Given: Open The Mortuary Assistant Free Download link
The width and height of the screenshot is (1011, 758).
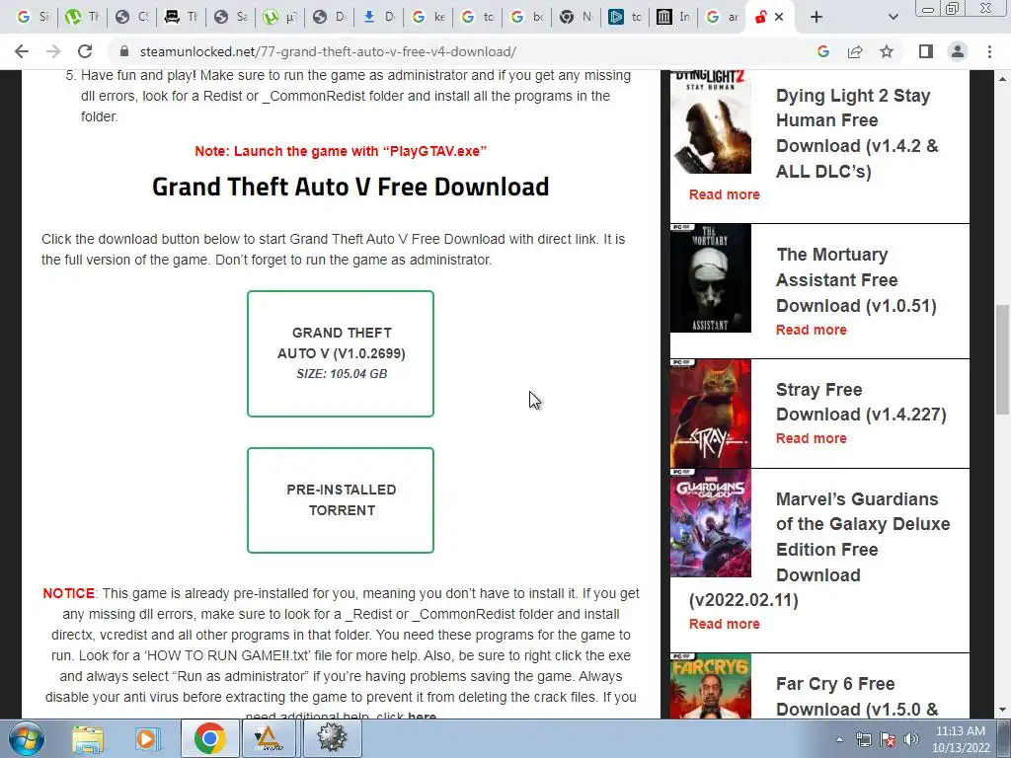Looking at the screenshot, I should [856, 279].
